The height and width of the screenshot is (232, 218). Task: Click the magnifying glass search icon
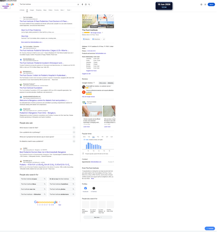[89, 4]
